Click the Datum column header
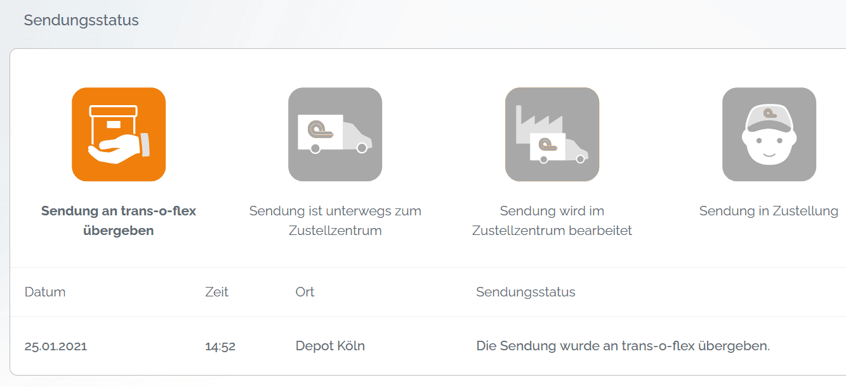This screenshot has width=846, height=387. click(45, 292)
